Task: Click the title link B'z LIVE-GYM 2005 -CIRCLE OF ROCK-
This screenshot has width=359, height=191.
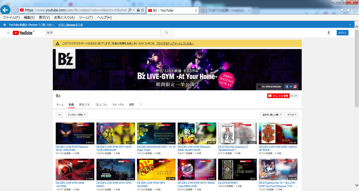Action: pyautogui.click(x=278, y=148)
